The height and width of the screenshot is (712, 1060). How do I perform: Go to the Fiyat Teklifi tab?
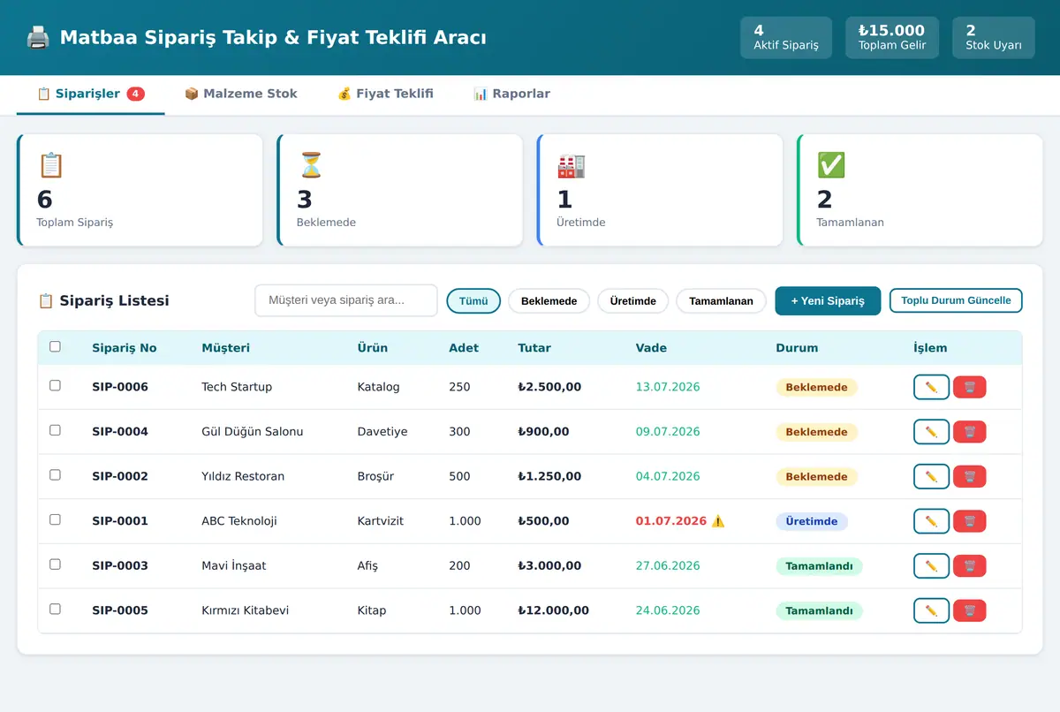(385, 94)
